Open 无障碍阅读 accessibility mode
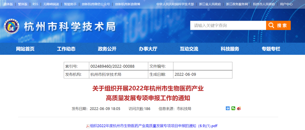 tap(51, 4)
